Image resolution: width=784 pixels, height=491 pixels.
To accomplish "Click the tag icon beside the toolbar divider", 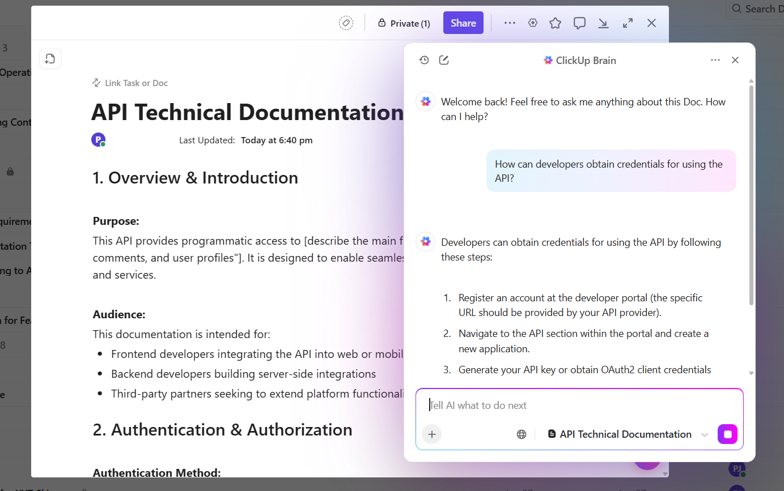I will (345, 23).
